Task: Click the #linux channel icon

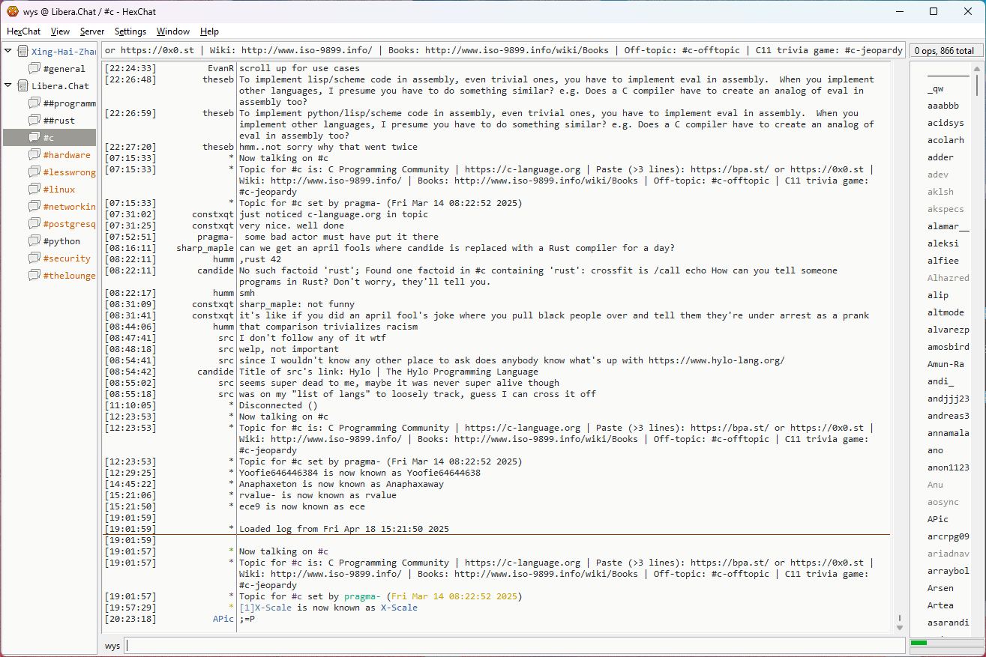Action: tap(34, 190)
